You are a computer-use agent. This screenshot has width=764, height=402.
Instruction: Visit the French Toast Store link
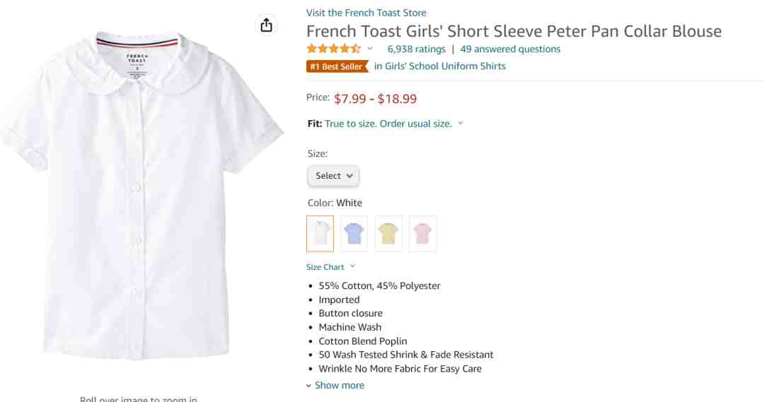[366, 13]
